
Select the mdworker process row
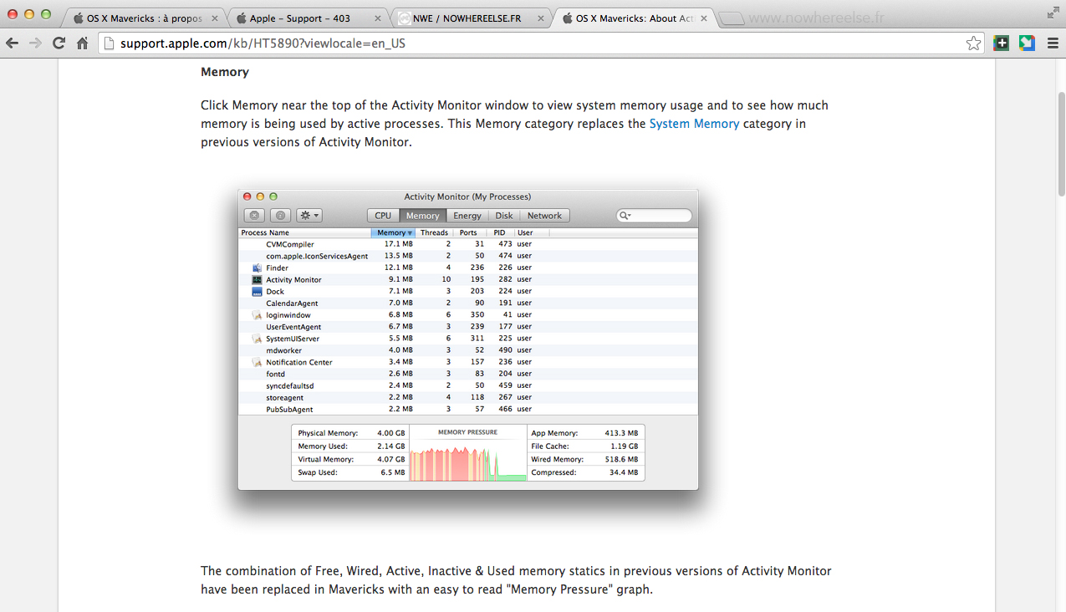tap(468, 350)
